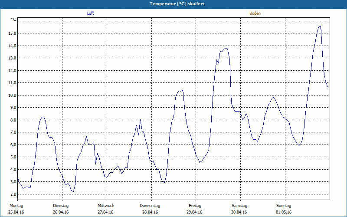The width and height of the screenshot is (347, 217).
Task: Select the 11,0 y-axis value
Action: (x=12, y=83)
